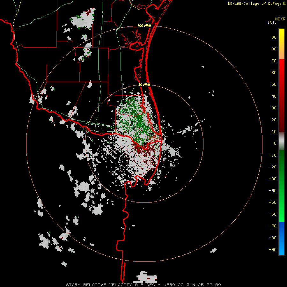Viewport: 287px width, 287px height.
Task: Click the "50" value on the velocity scale
Action: [x=274, y=85]
